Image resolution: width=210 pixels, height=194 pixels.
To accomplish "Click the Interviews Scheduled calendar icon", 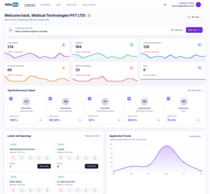I will [199, 45].
